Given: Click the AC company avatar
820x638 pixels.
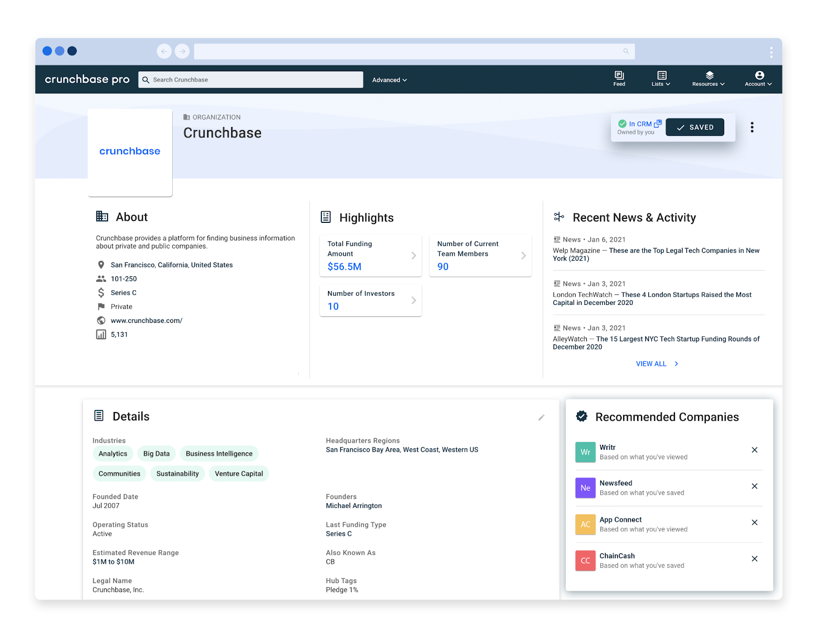Looking at the screenshot, I should pyautogui.click(x=585, y=524).
